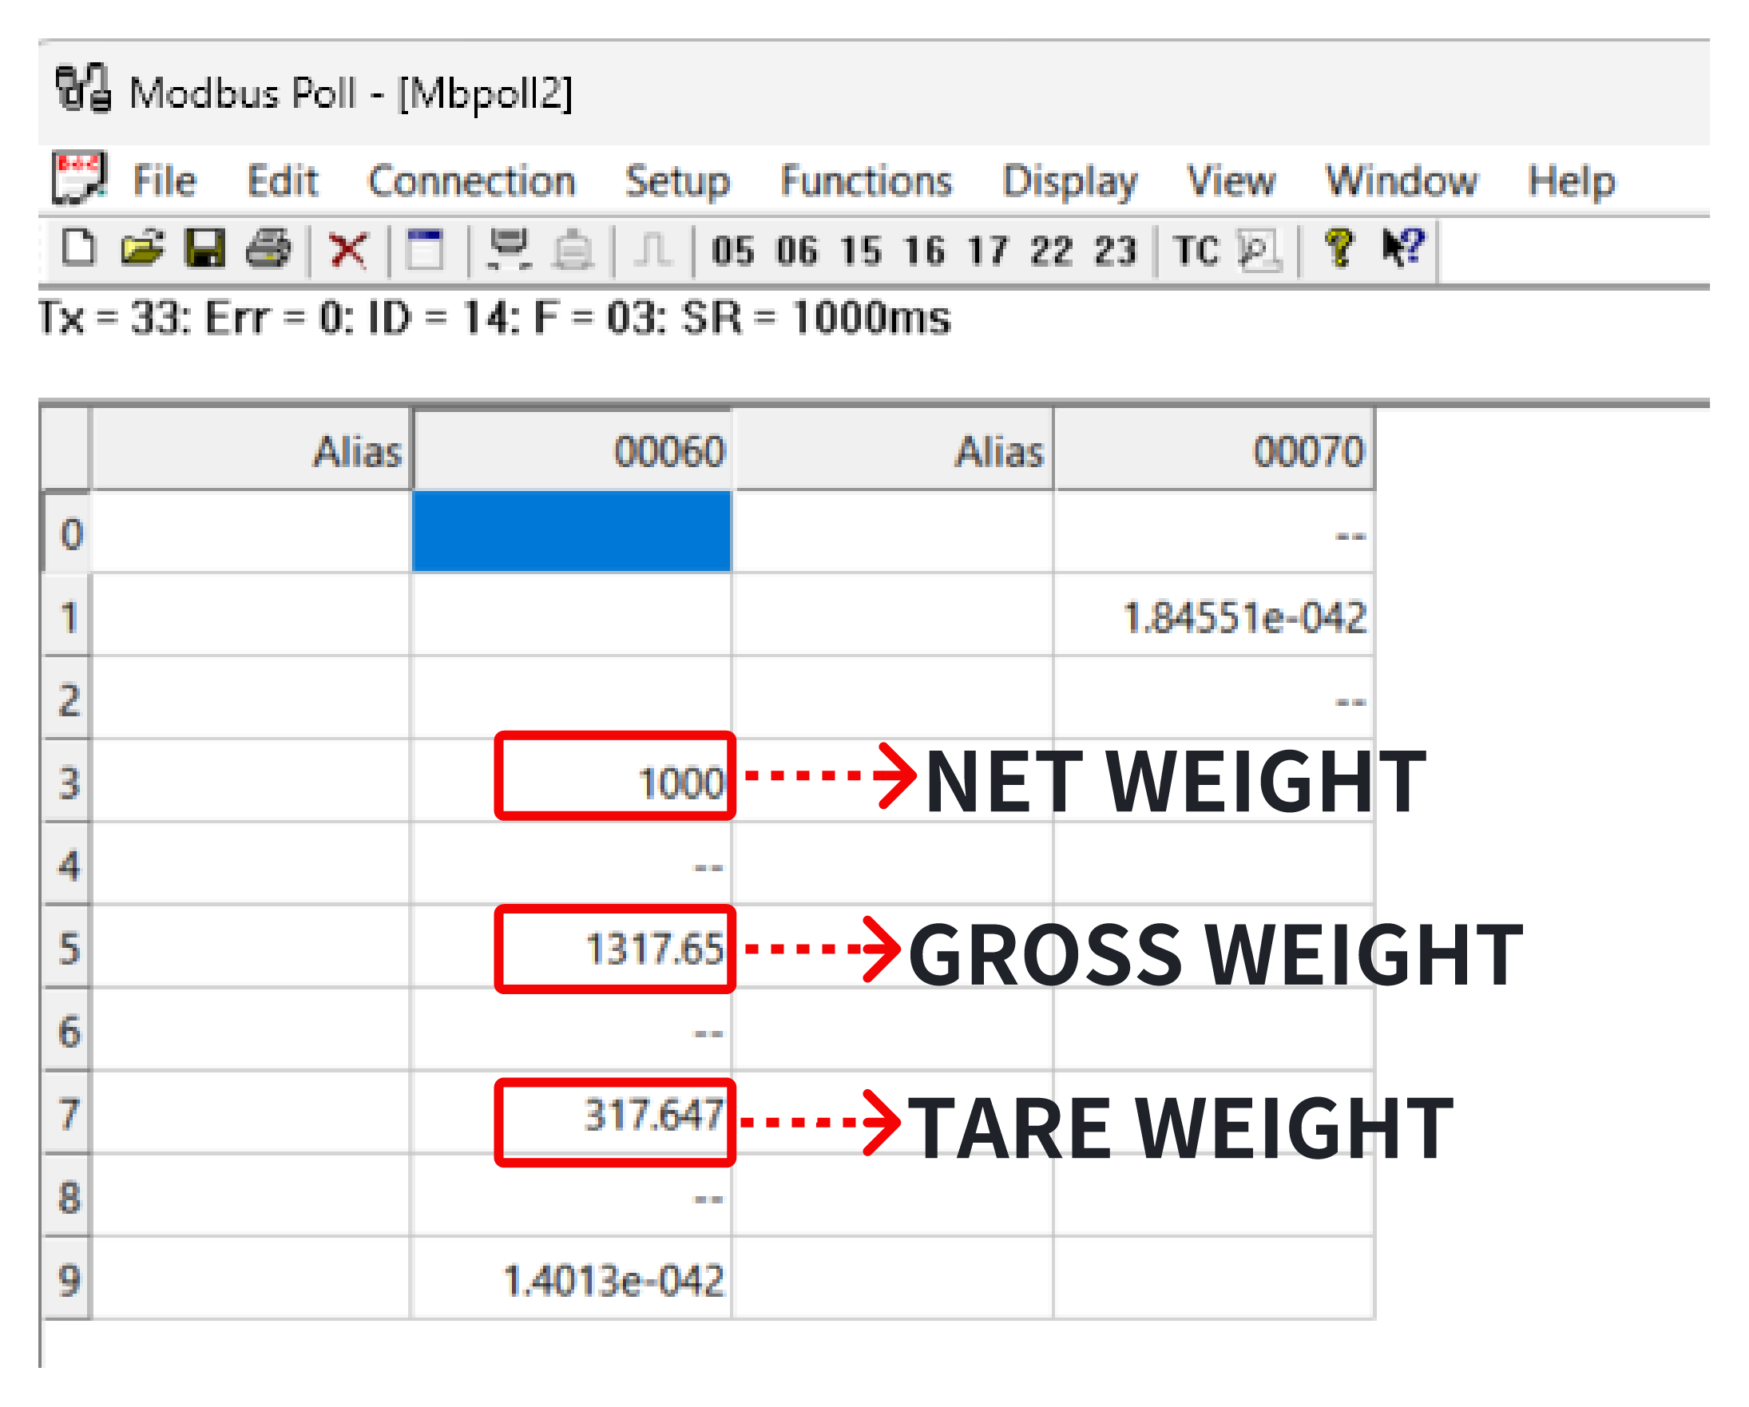Viewport: 1749px width, 1407px height.
Task: Click row header 3
Action: (66, 780)
